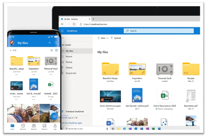Open Excel from the taskbar

[153, 129]
